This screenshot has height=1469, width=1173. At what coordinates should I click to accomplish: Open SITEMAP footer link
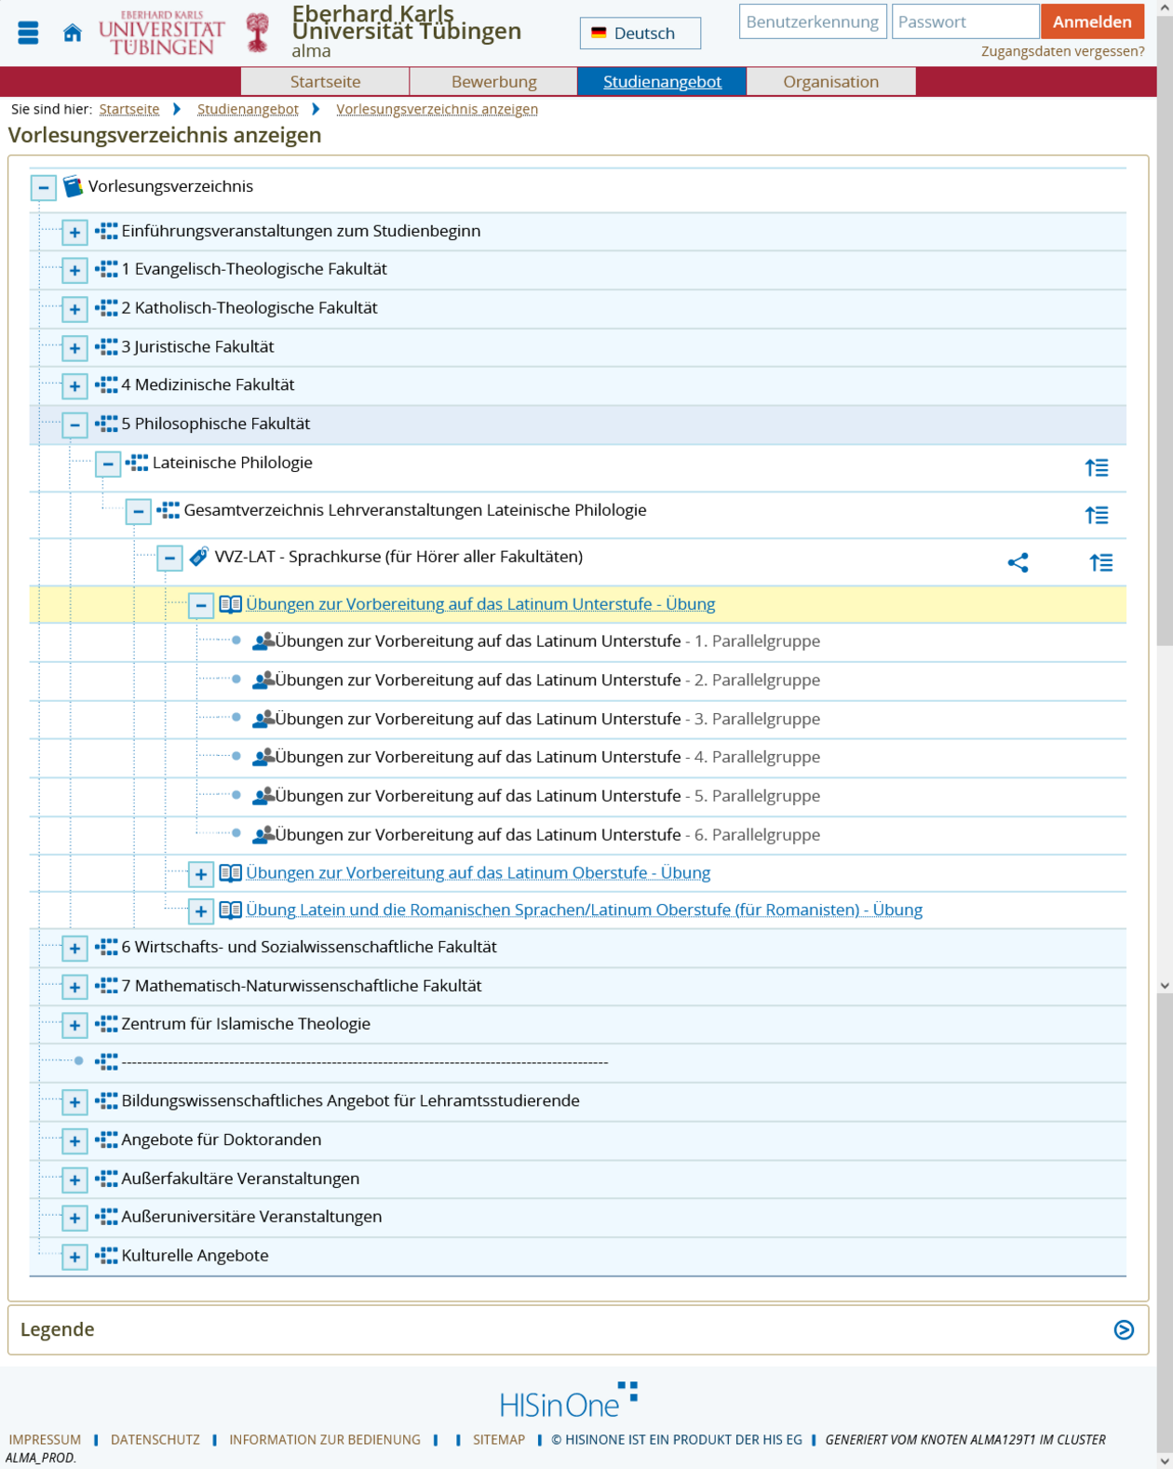(x=499, y=1439)
